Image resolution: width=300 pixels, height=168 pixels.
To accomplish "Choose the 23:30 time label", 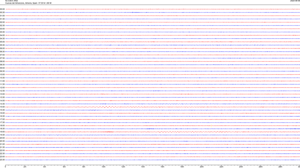I will (x=2, y=160).
